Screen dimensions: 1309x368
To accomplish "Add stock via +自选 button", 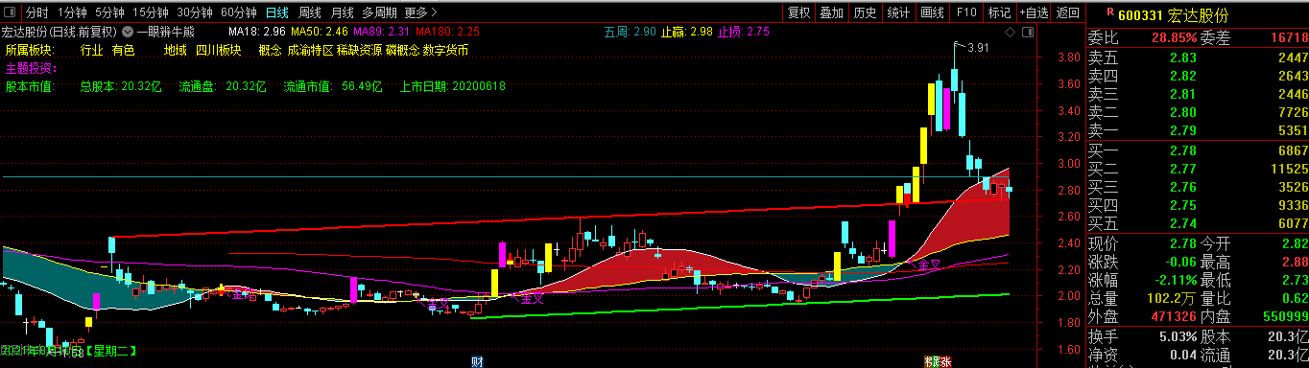I will pos(1034,12).
